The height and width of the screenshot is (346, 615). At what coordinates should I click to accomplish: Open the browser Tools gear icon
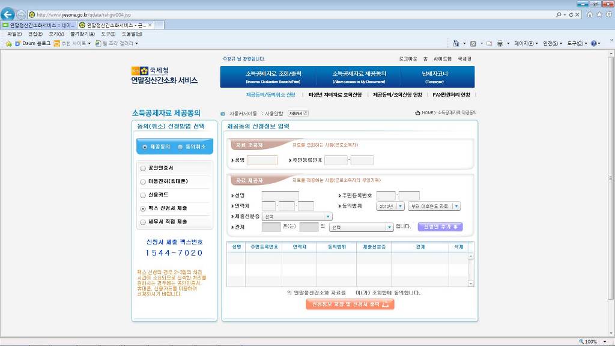[609, 14]
